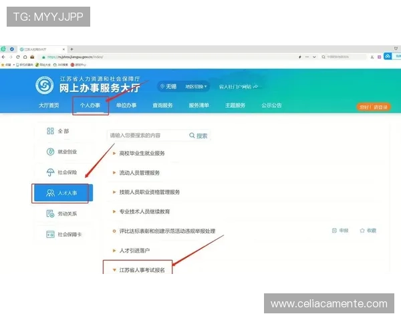The height and width of the screenshot is (320, 401).
Task: Focus the address bar URL field
Action: (x=76, y=57)
